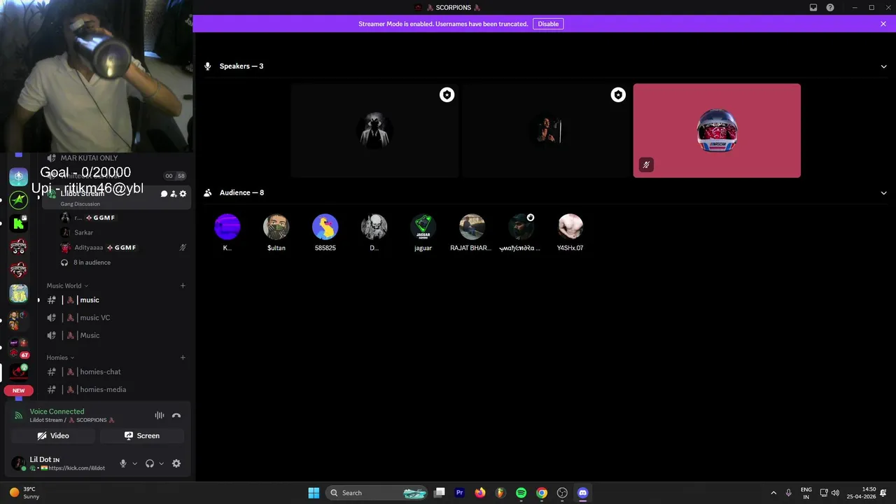The image size is (896, 504).
Task: Show the 8 in audience list
Action: point(92,262)
